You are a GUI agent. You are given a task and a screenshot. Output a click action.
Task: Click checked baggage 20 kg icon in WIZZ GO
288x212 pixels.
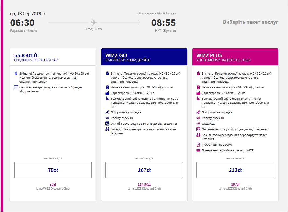tap(107, 93)
